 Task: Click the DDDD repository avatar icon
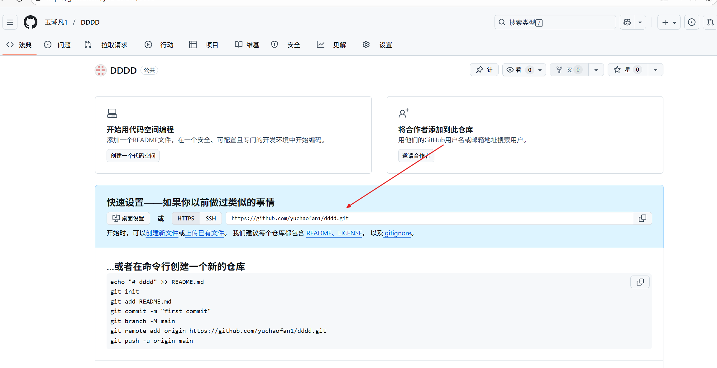(x=100, y=70)
